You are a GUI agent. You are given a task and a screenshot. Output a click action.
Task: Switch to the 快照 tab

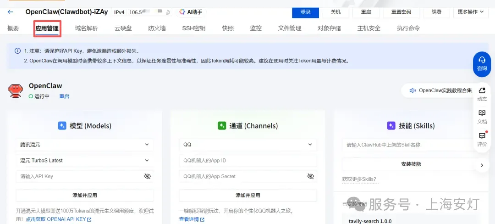[228, 28]
